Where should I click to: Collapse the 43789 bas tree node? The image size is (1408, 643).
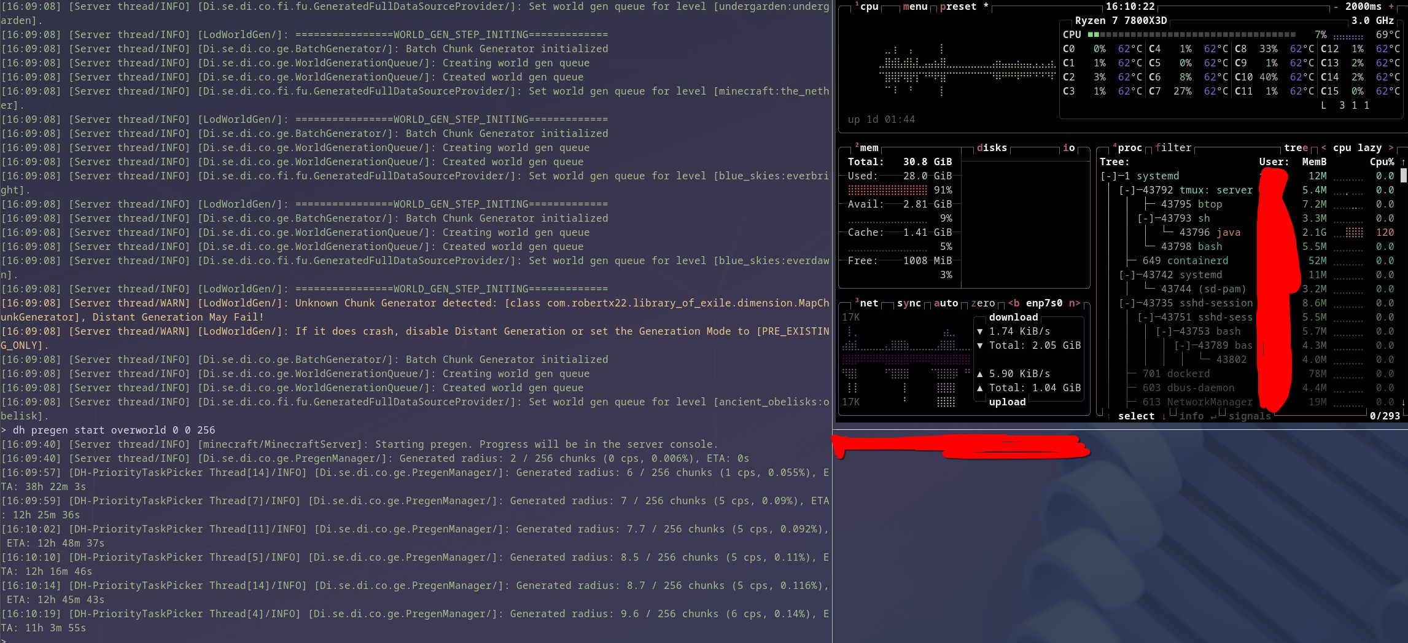click(x=1183, y=345)
